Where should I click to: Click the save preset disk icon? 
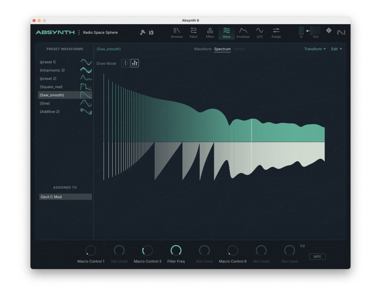[x=151, y=32]
